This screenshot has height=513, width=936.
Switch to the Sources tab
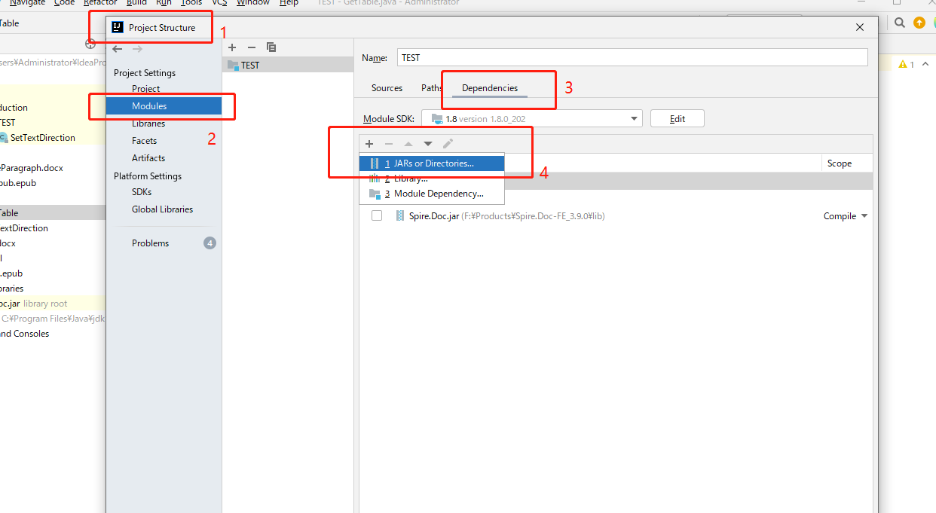(x=387, y=88)
